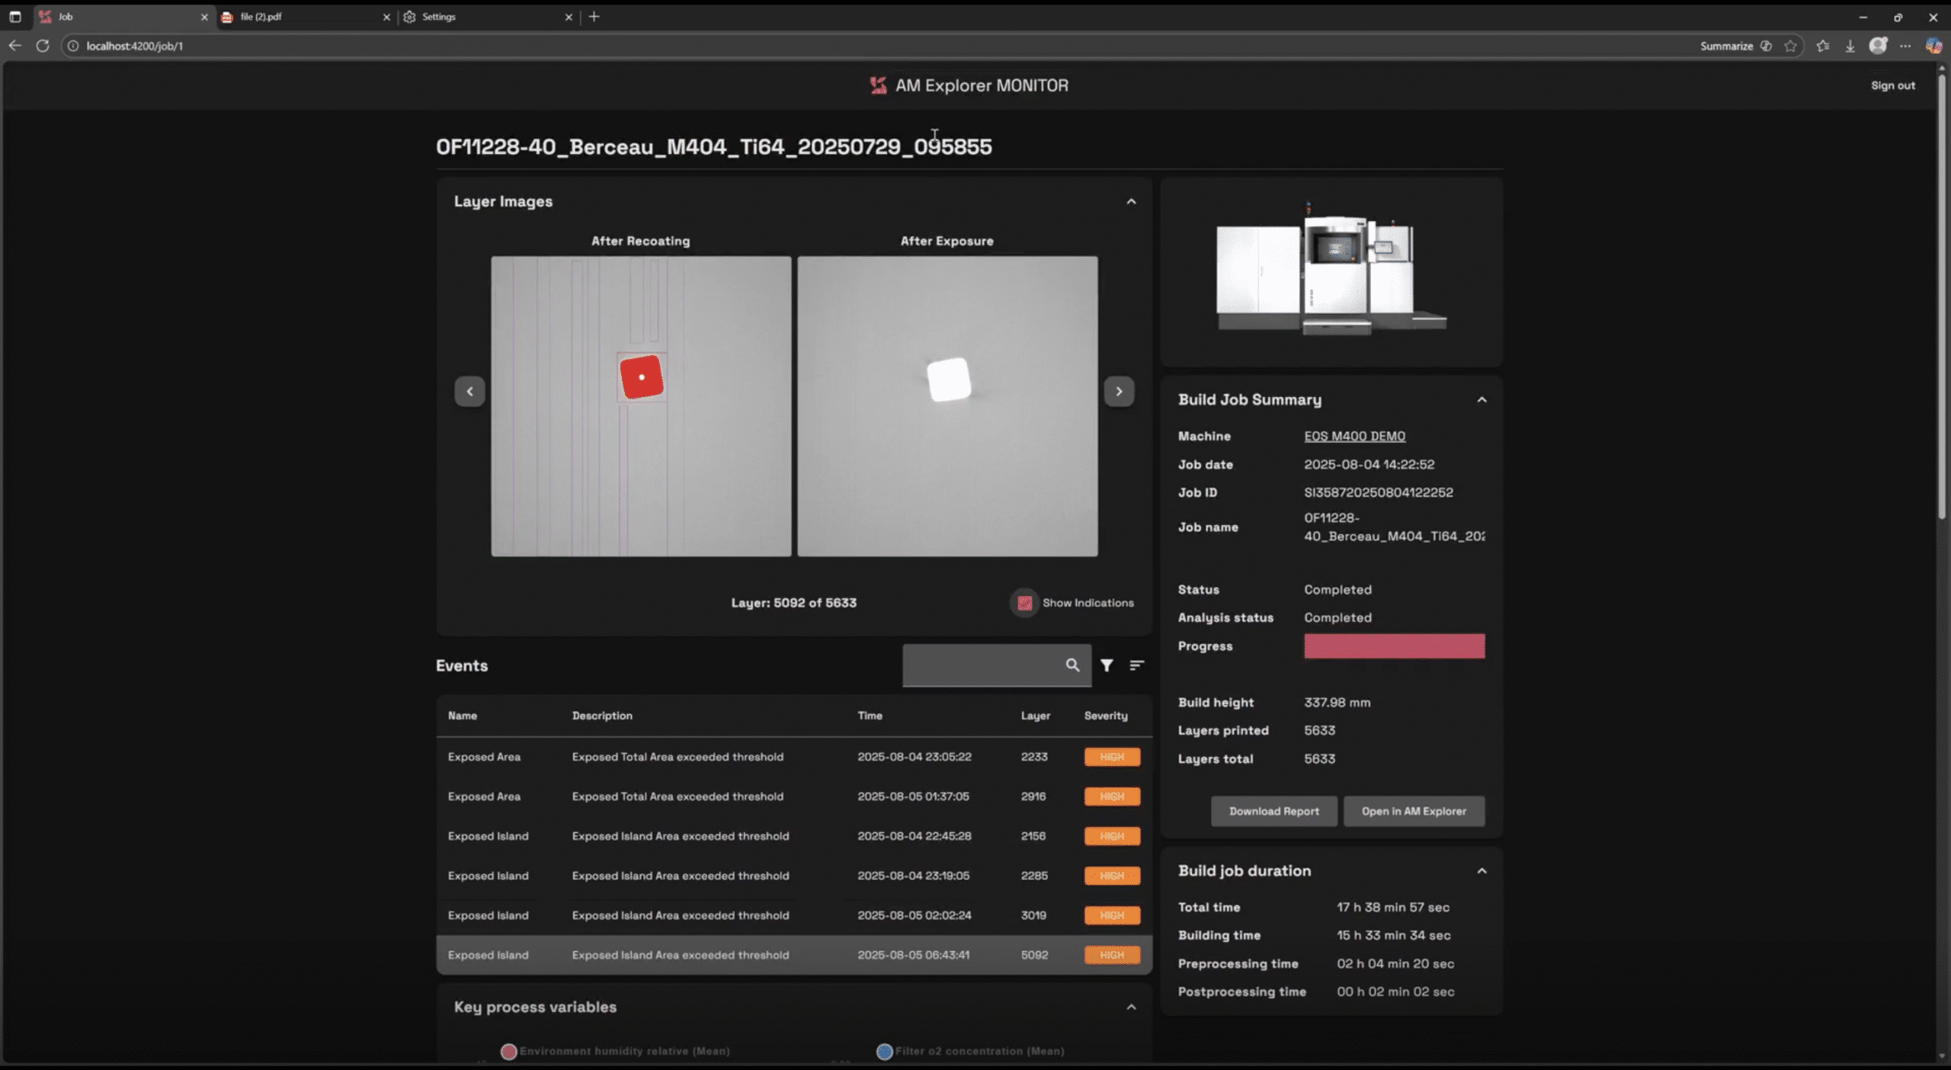Click the events search magnifier icon

pyautogui.click(x=1072, y=665)
